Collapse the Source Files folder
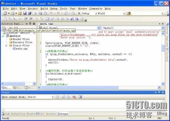Image resolution: width=170 pixels, height=121 pixels. pyautogui.click(x=6, y=45)
